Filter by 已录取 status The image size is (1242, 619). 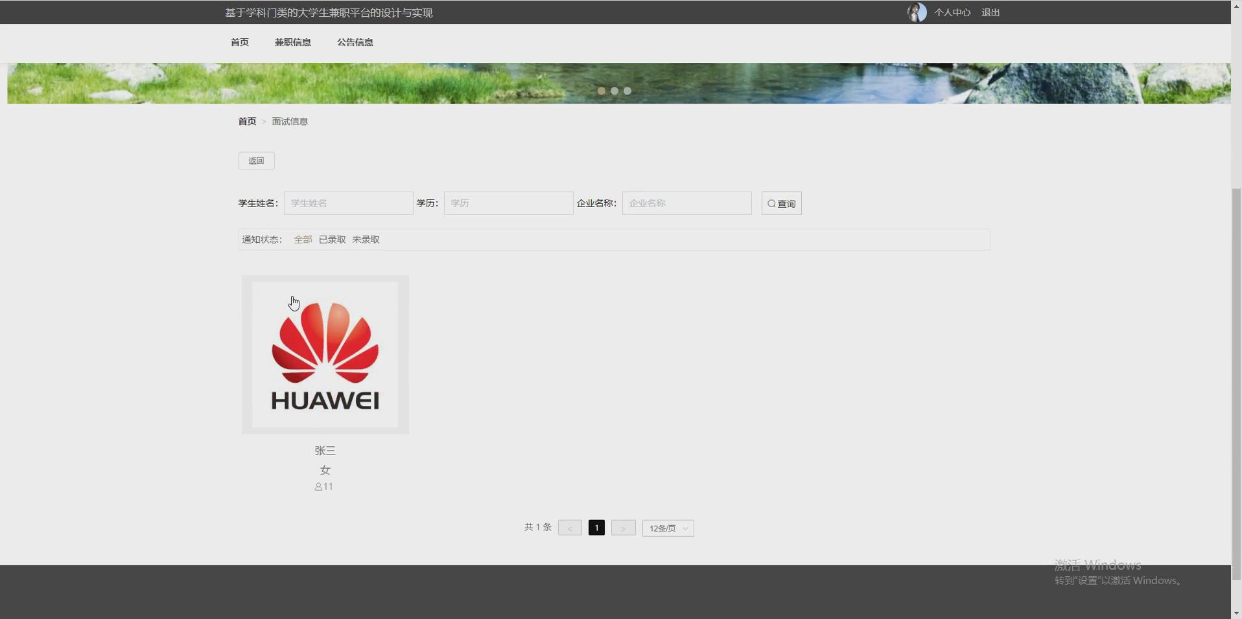[333, 240]
